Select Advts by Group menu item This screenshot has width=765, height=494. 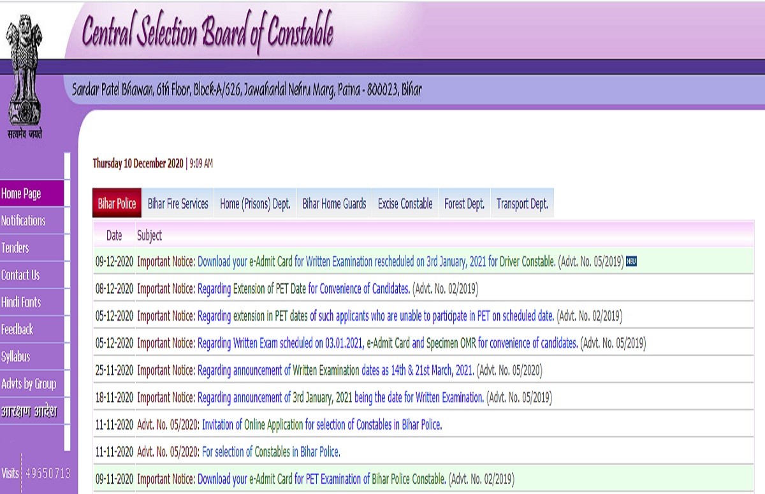pyautogui.click(x=29, y=384)
